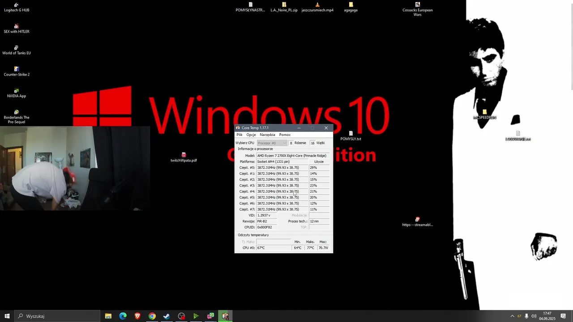Open the pink chat app on taskbar
Viewport: 573px width, 322px height.
[210, 316]
